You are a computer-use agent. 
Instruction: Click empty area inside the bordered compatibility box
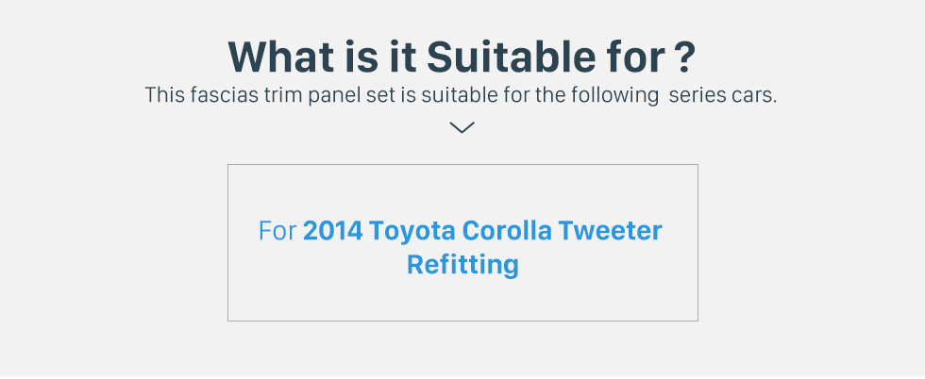[x=463, y=189]
